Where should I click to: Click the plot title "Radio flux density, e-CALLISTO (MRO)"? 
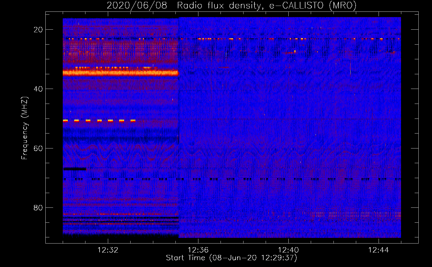pos(266,5)
